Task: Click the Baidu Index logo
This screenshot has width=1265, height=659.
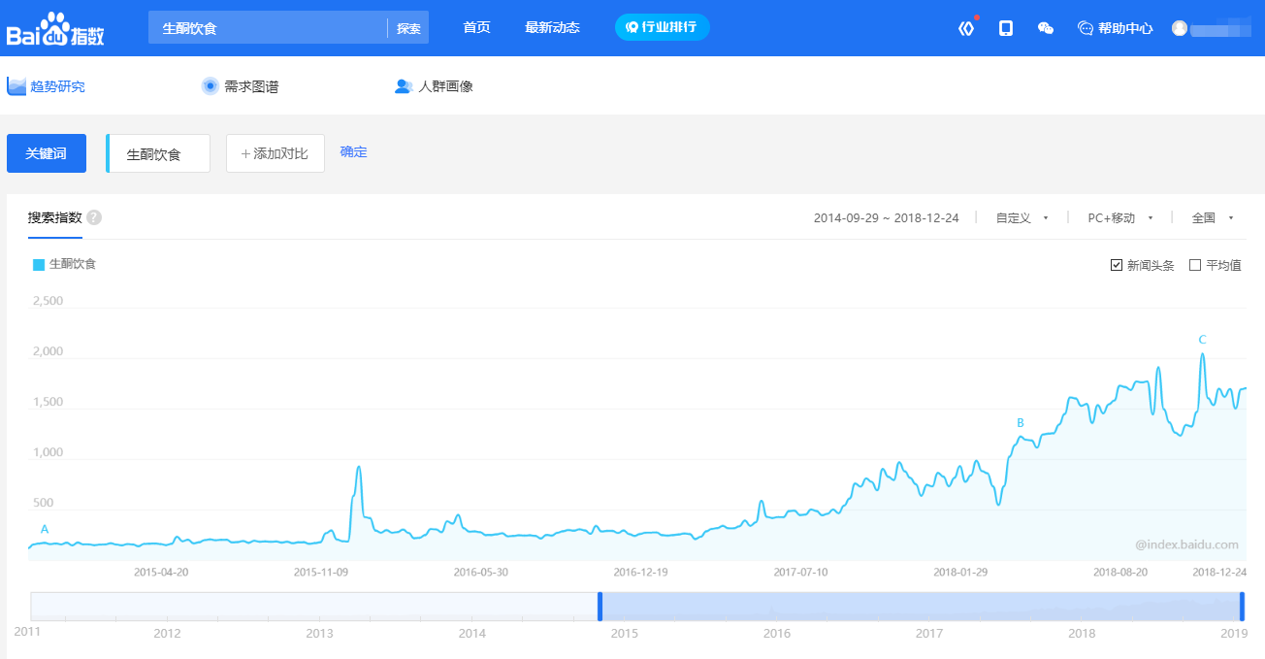Action: click(55, 29)
